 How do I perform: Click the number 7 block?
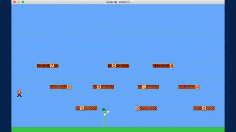52,66
